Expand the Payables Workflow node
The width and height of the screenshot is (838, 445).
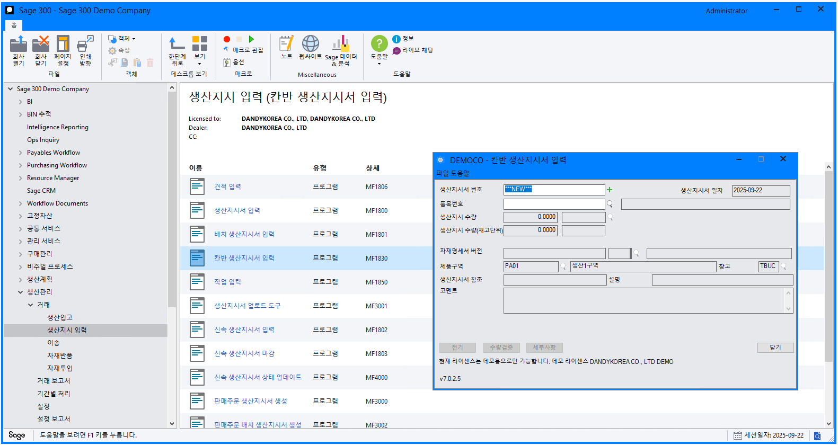click(21, 153)
